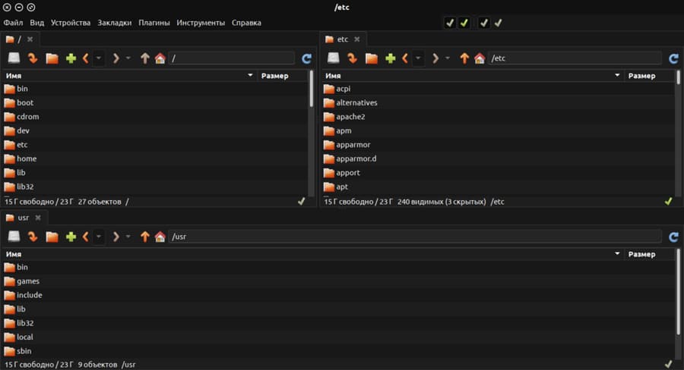This screenshot has width=684, height=370.
Task: Toggle second panel checkmark in top bar
Action: click(464, 23)
